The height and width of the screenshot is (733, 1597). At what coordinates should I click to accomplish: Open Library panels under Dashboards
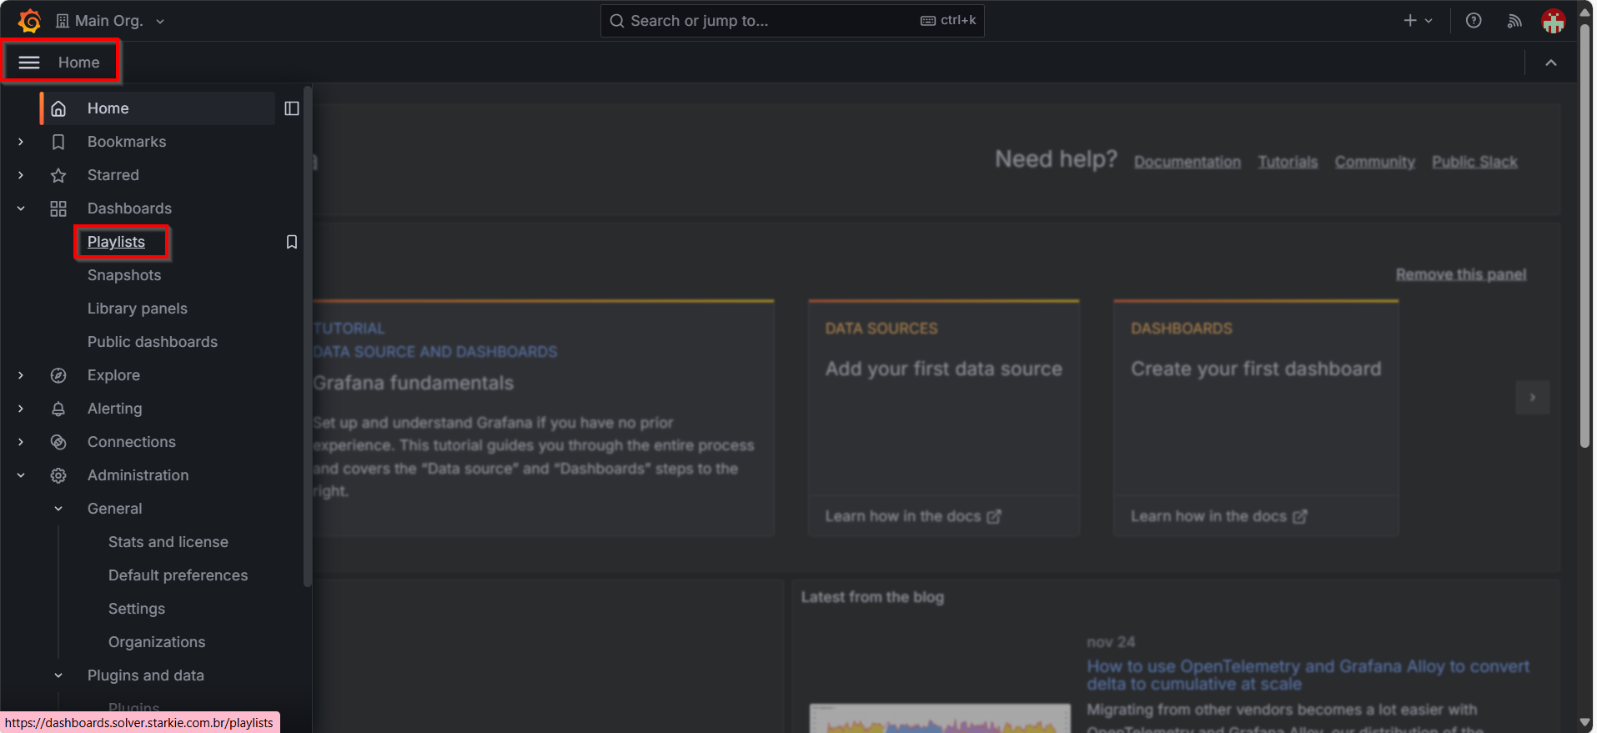(138, 309)
